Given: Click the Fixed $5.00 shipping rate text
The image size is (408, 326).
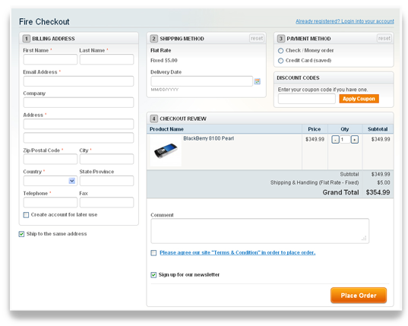Looking at the screenshot, I should (164, 60).
